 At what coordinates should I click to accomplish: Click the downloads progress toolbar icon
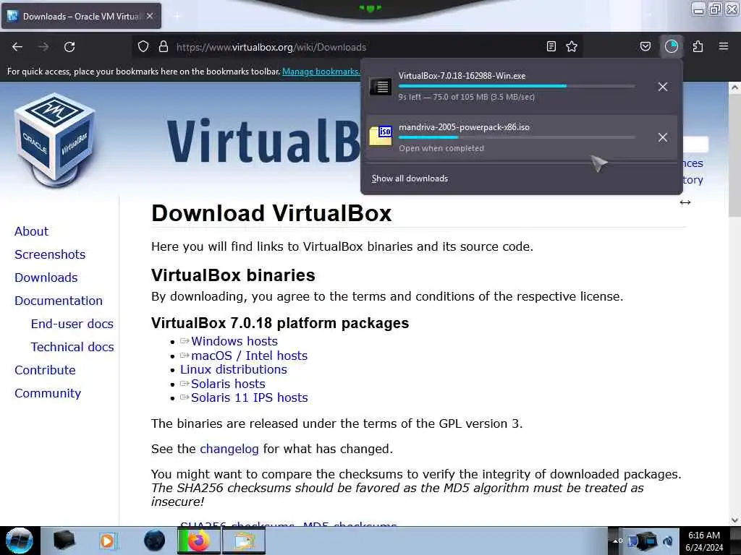(672, 46)
